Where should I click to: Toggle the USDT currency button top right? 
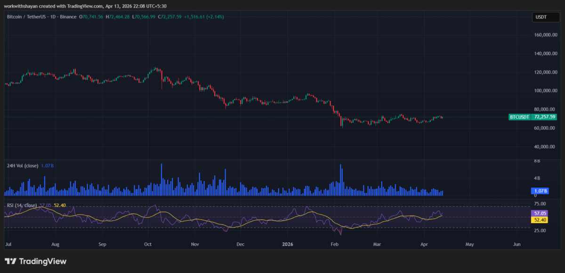tap(545, 17)
